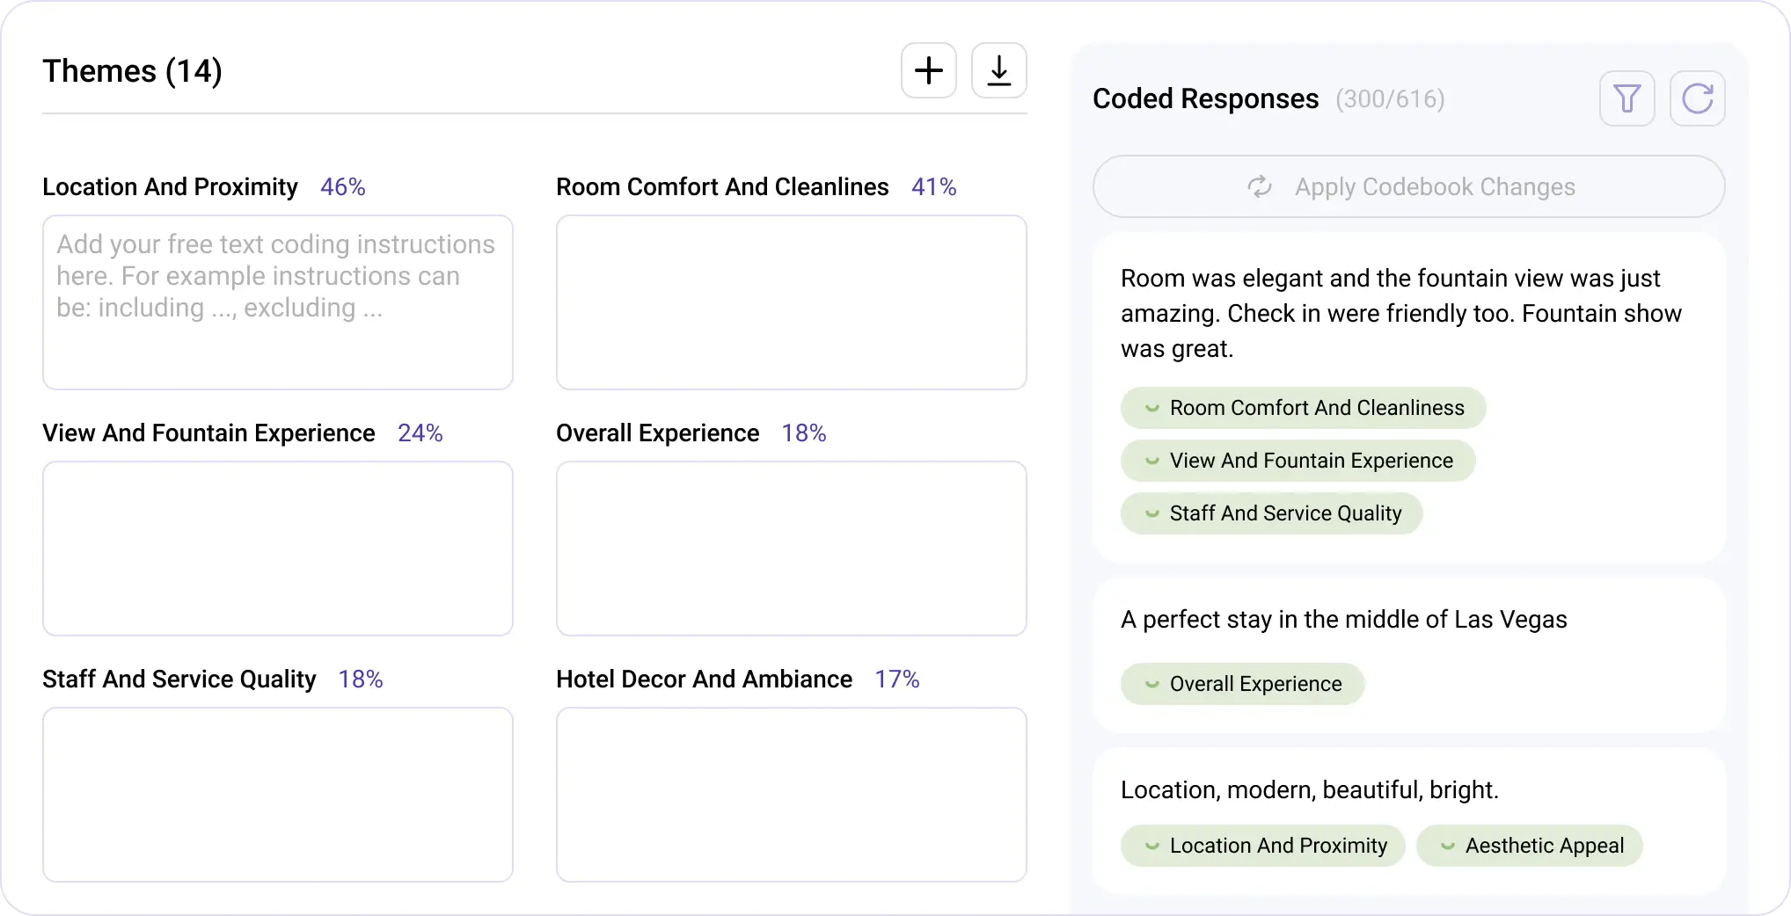Image resolution: width=1791 pixels, height=916 pixels.
Task: Focus the Room Comfort And Cleanlines instructions field
Action: pos(791,302)
